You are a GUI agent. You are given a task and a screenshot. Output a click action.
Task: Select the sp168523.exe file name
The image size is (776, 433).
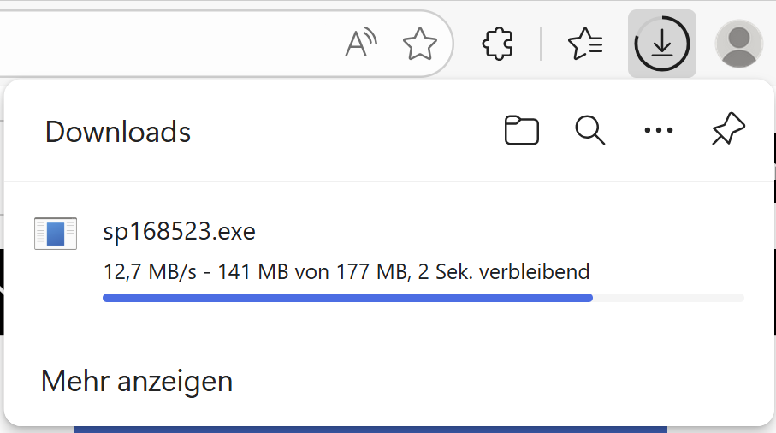(x=179, y=231)
